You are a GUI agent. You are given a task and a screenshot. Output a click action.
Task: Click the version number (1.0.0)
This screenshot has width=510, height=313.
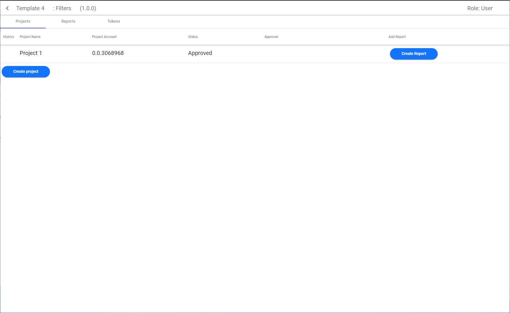(88, 8)
